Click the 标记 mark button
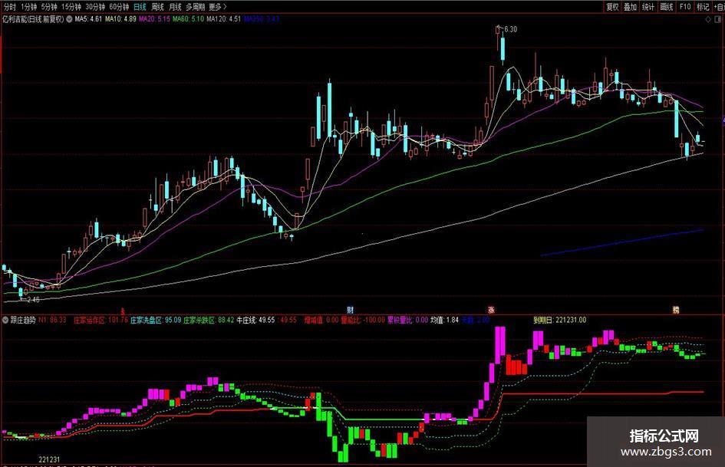Viewport: 725px width, 467px height. (703, 6)
